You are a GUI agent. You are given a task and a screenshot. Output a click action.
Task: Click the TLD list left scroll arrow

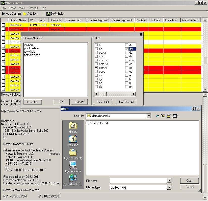(x=96, y=94)
